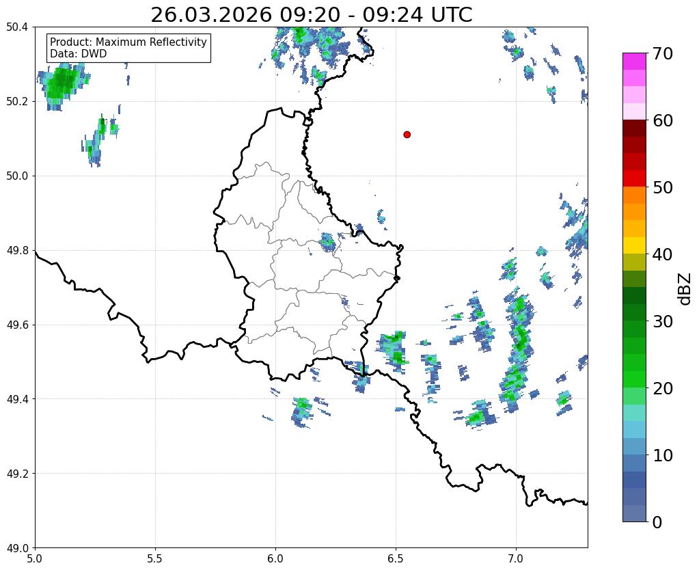Click the colorbar tick label 20
The height and width of the screenshot is (570, 699).
tap(663, 388)
